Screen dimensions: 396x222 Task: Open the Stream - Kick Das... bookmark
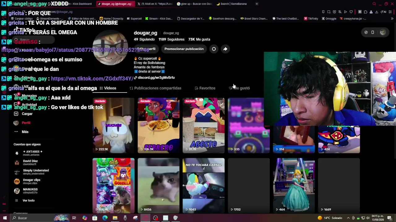[x=159, y=18]
